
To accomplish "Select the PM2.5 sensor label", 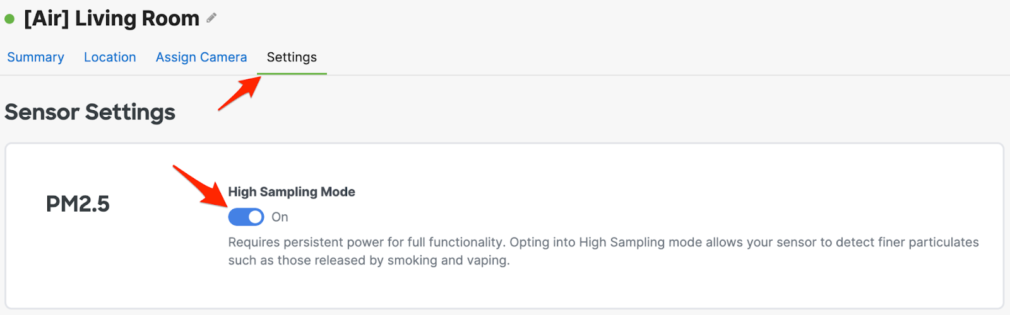I will click(x=78, y=204).
